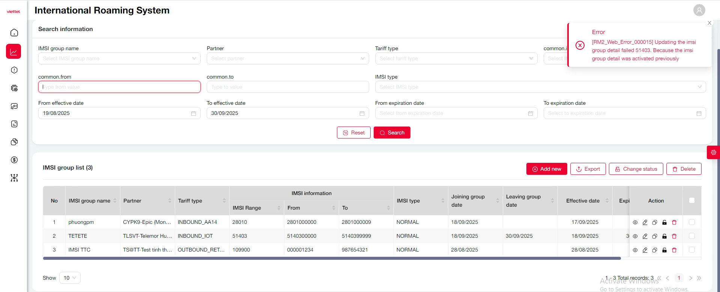Image resolution: width=720 pixels, height=292 pixels.
Task: Click the dollar sign sidebar icon
Action: 14,160
